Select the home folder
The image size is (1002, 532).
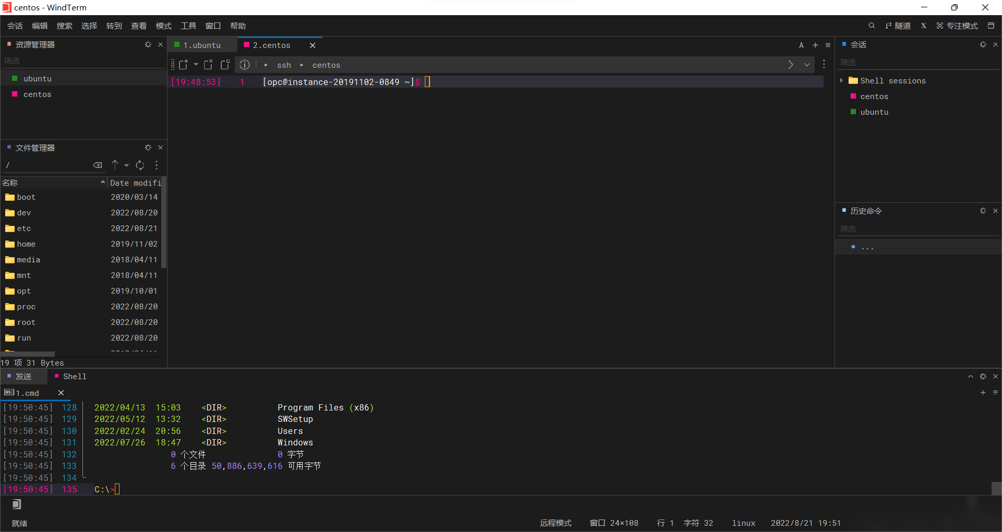tap(81, 244)
